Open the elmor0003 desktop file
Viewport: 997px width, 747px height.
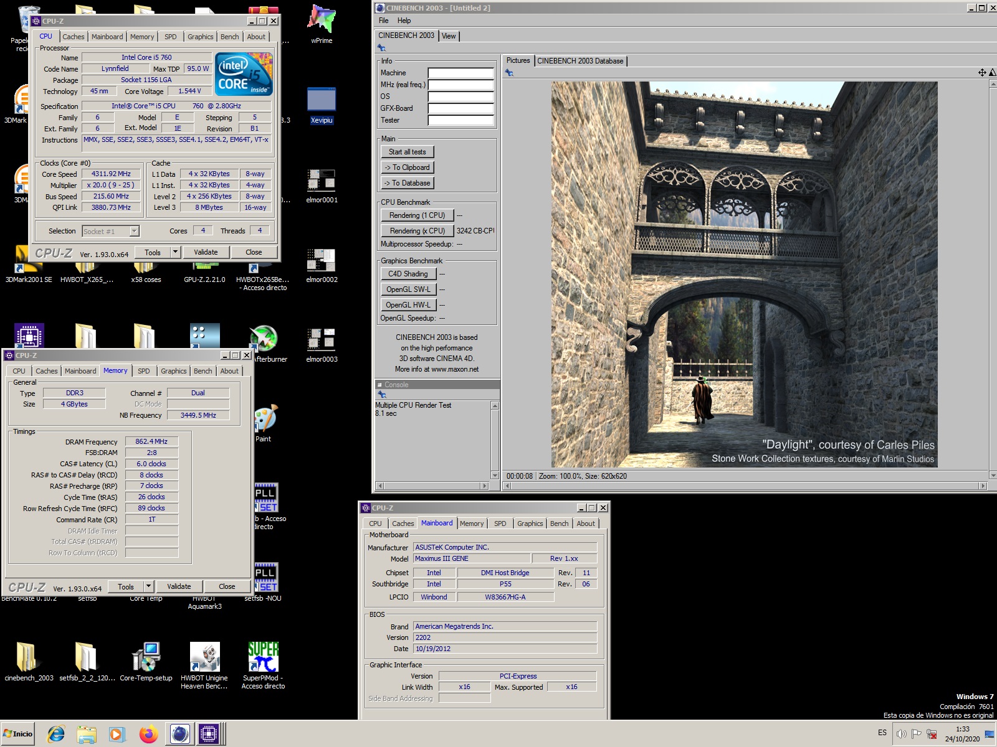322,345
